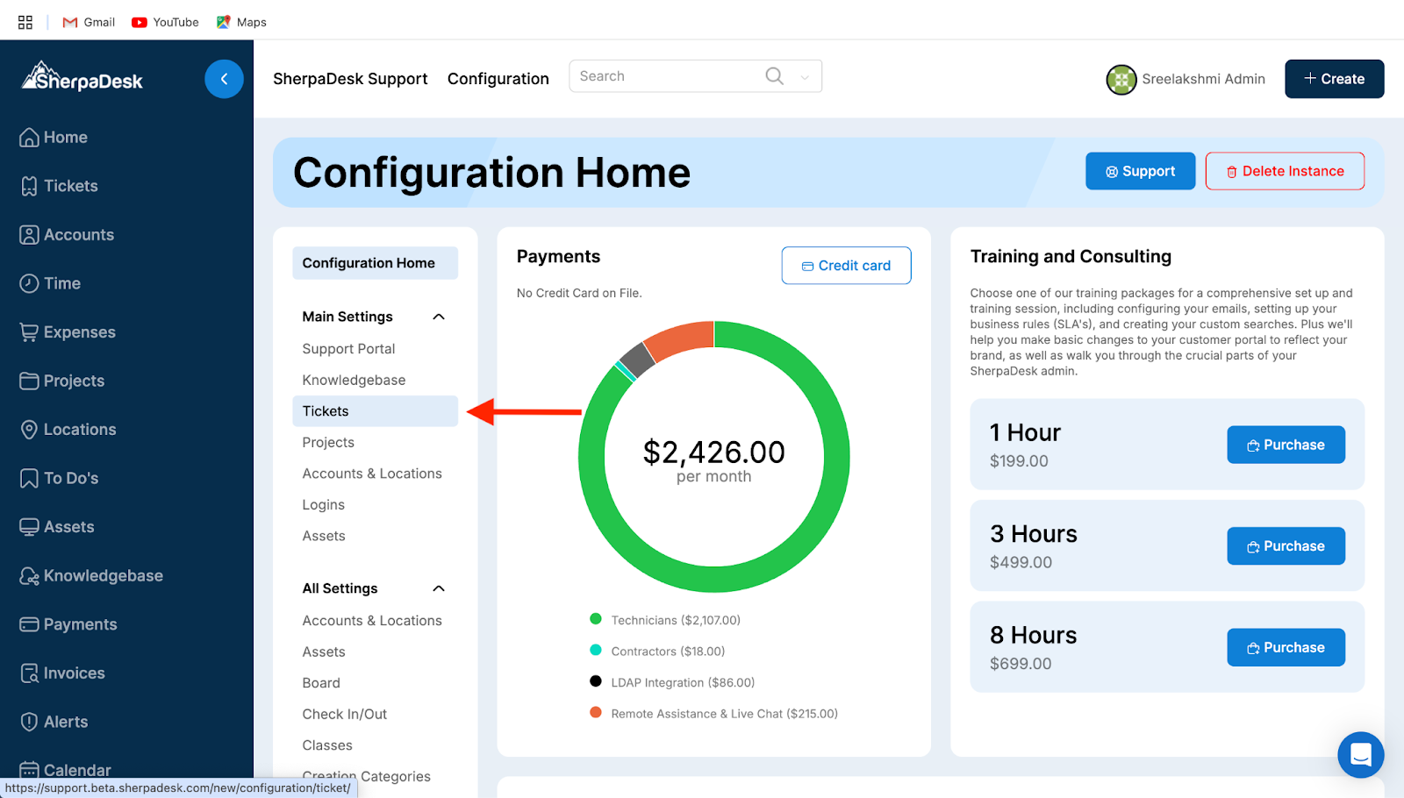Click the Expenses cart icon
This screenshot has width=1404, height=798.
tap(29, 332)
